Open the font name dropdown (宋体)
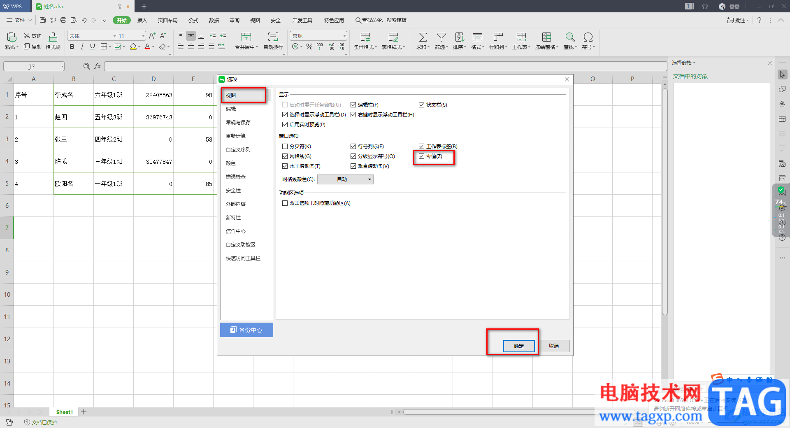The height and width of the screenshot is (428, 790). pos(114,36)
